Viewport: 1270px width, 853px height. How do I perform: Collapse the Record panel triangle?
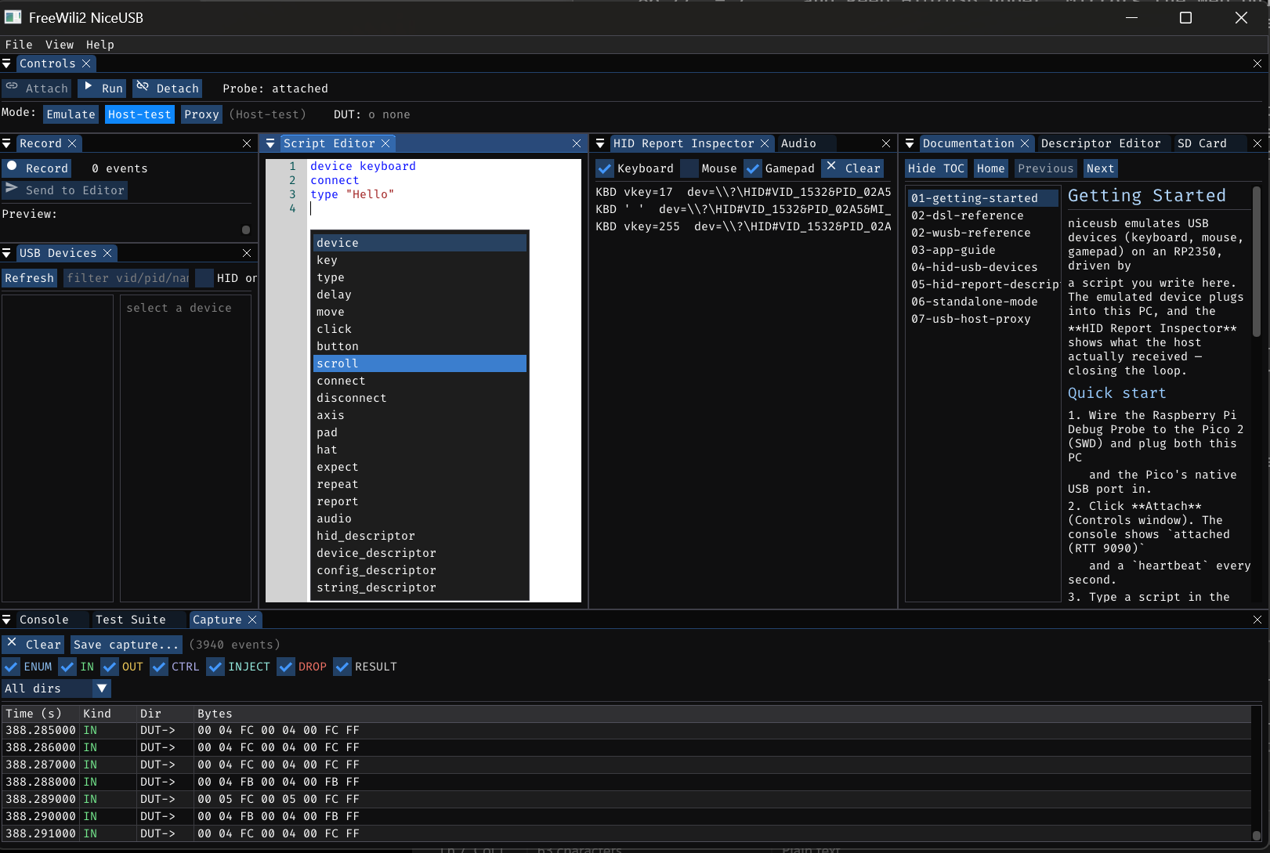pyautogui.click(x=6, y=143)
